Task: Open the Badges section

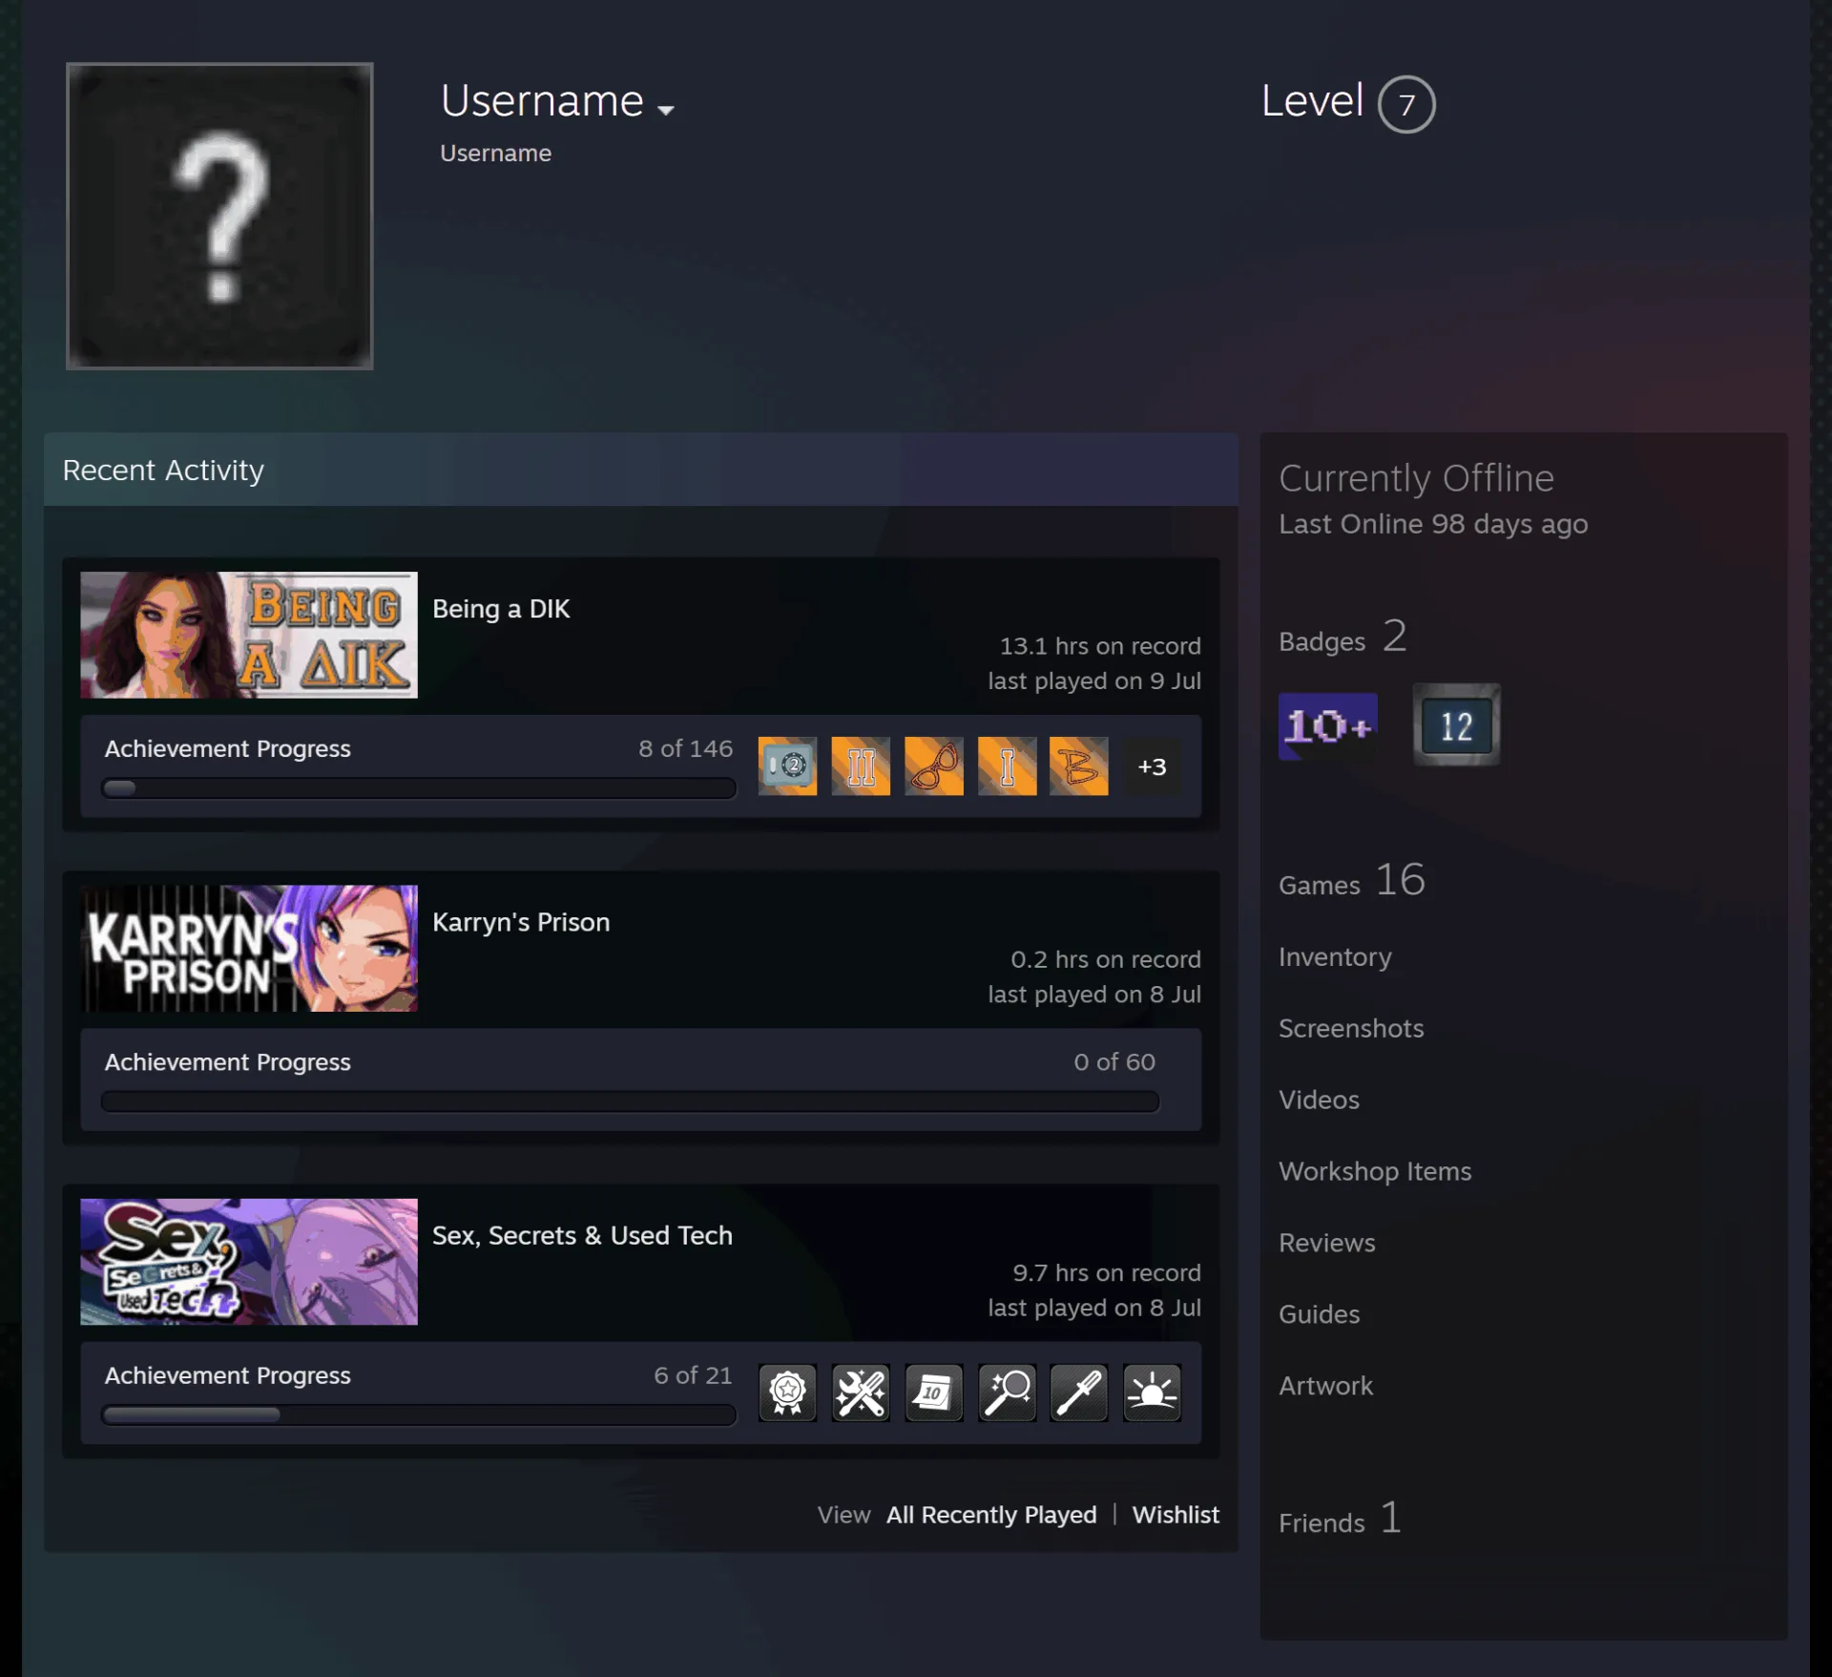Action: point(1343,637)
